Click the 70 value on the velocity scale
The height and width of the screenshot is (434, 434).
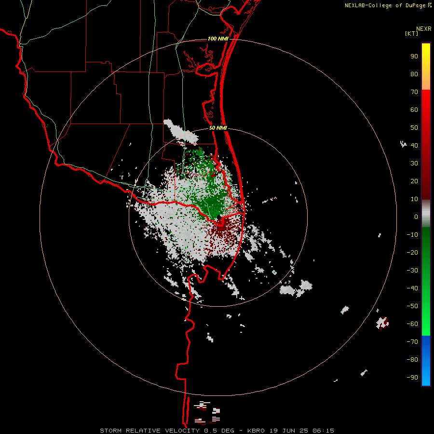(414, 92)
